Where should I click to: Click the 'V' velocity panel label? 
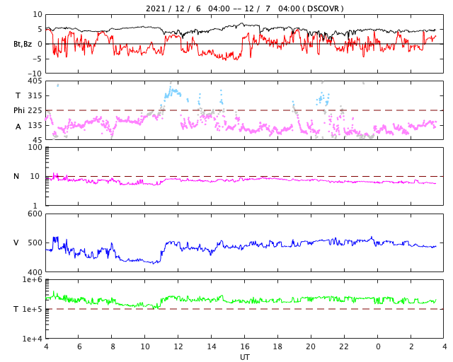point(16,243)
